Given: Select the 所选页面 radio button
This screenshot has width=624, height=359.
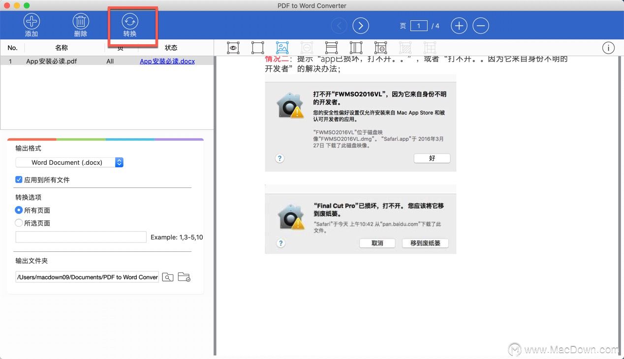Looking at the screenshot, I should pos(19,223).
